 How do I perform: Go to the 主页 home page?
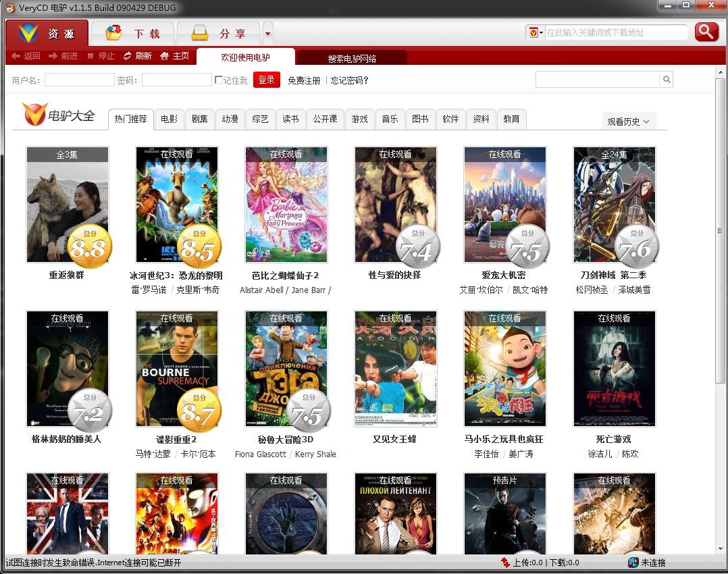click(174, 56)
